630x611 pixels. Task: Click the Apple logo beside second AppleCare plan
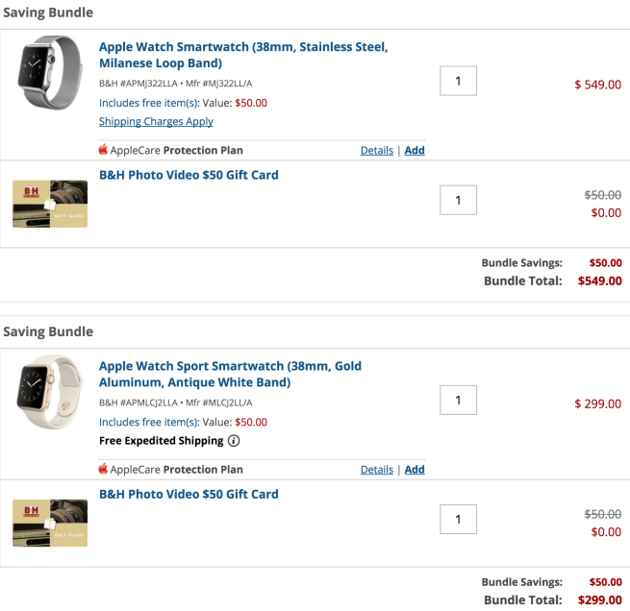click(104, 469)
